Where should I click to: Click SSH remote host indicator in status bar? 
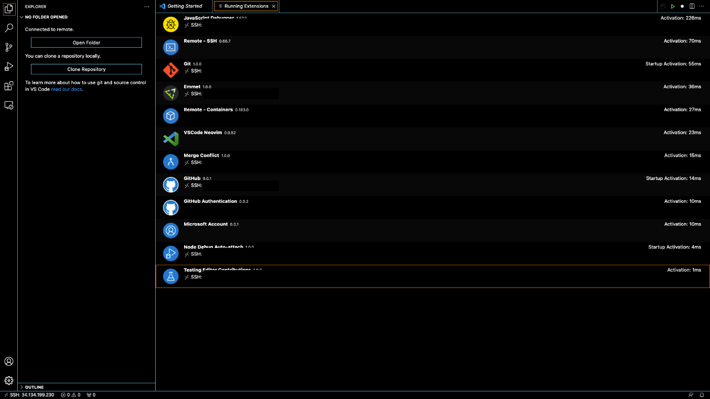coord(29,395)
